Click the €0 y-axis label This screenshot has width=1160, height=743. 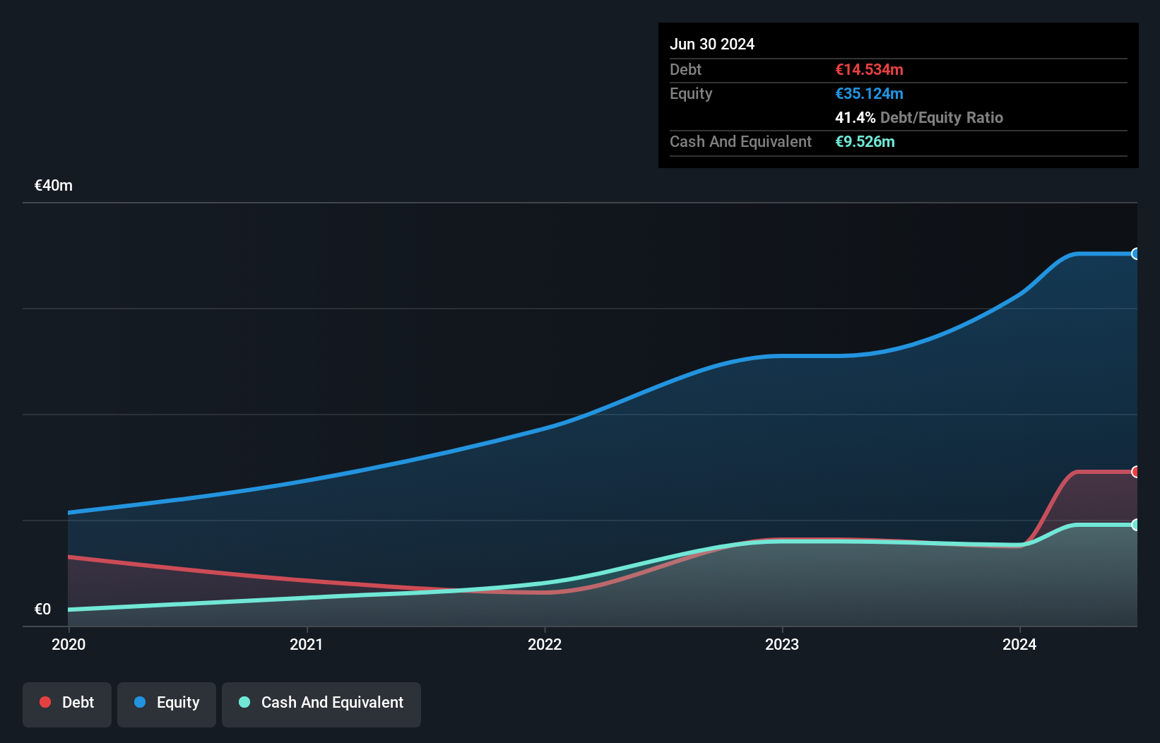[43, 610]
